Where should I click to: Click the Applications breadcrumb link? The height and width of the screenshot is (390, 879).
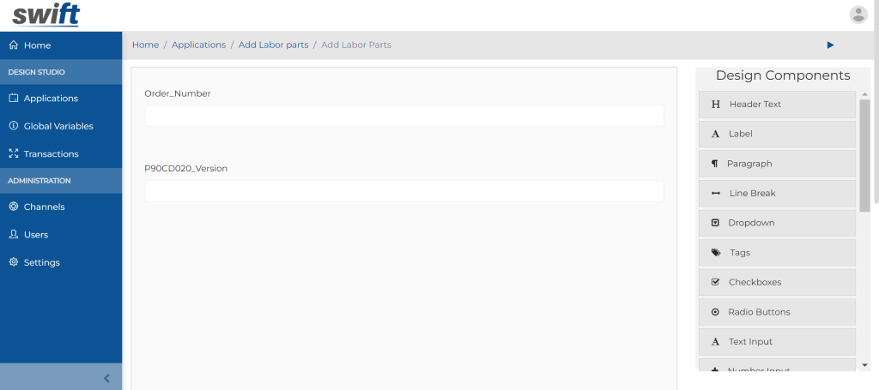point(198,45)
